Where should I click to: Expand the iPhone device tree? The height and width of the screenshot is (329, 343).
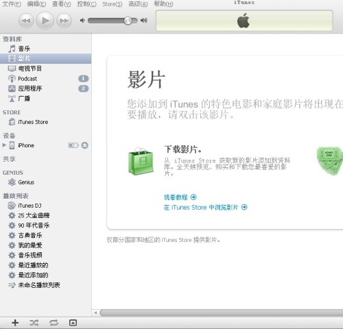[x=4, y=145]
